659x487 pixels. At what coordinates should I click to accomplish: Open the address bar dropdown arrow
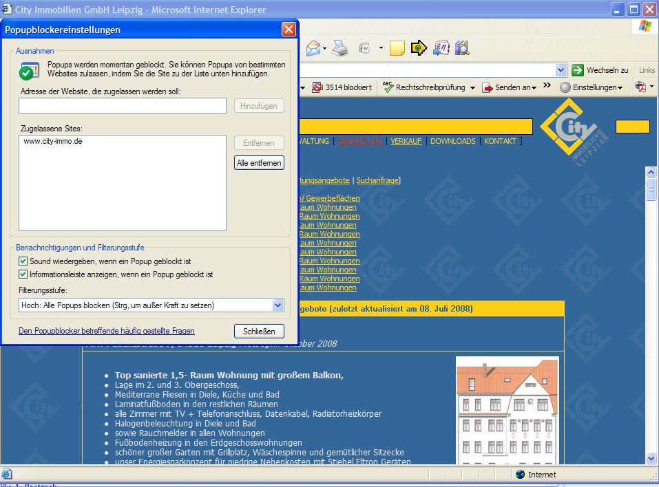pos(561,70)
